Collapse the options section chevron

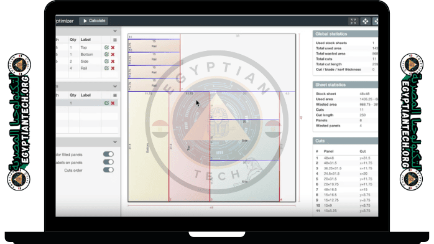tap(115, 142)
